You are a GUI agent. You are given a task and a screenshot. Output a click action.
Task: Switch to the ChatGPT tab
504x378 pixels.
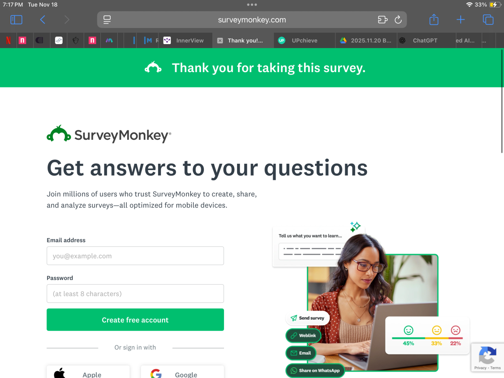425,41
